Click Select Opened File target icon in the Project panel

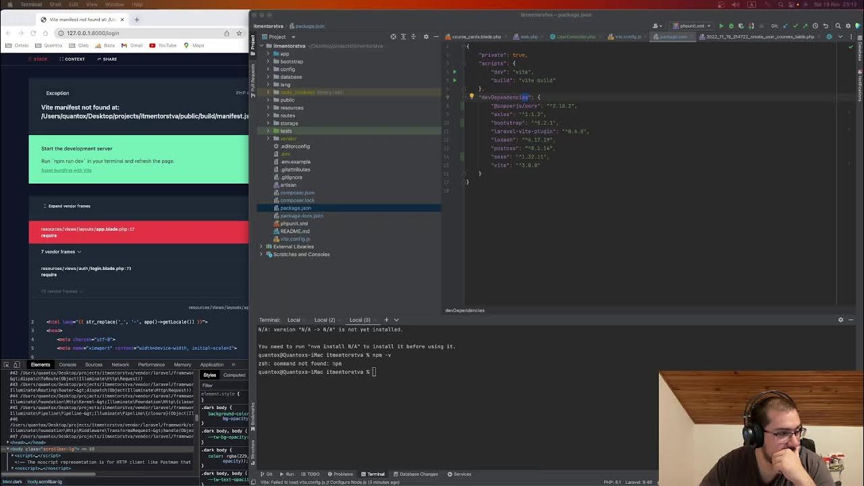pos(394,36)
